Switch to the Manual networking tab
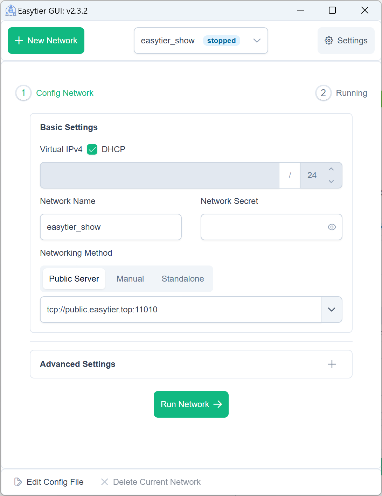This screenshot has width=382, height=496. (130, 279)
